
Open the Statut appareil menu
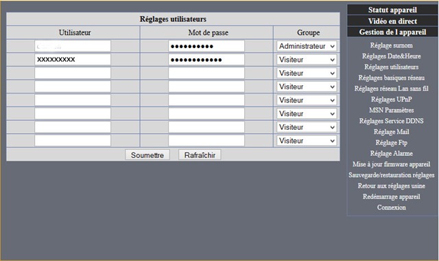(392, 10)
